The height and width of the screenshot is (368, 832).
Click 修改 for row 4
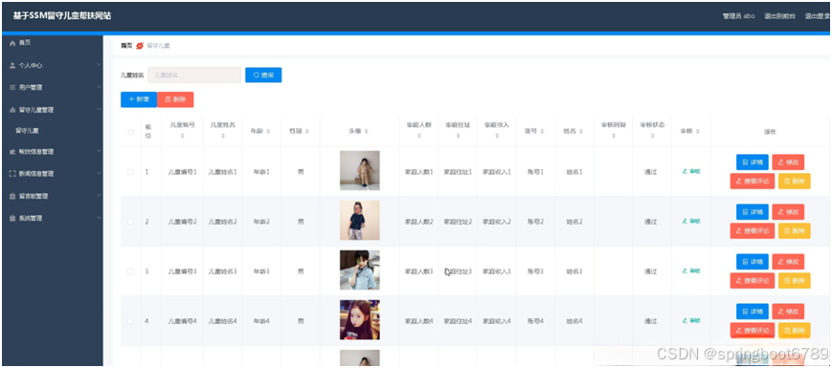pyautogui.click(x=788, y=312)
